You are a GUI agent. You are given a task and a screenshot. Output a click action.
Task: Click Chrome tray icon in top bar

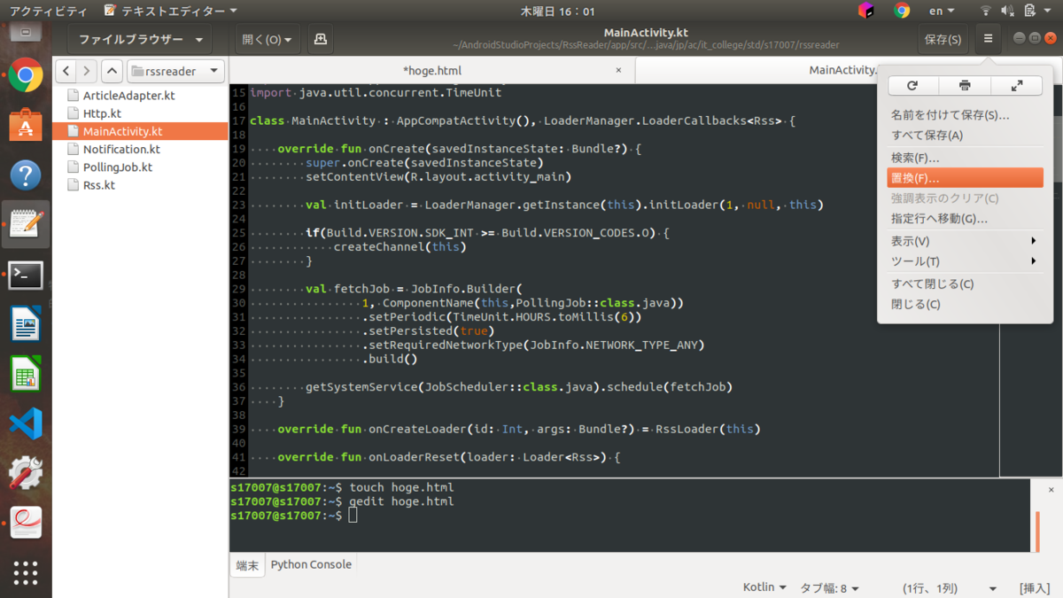pos(902,11)
